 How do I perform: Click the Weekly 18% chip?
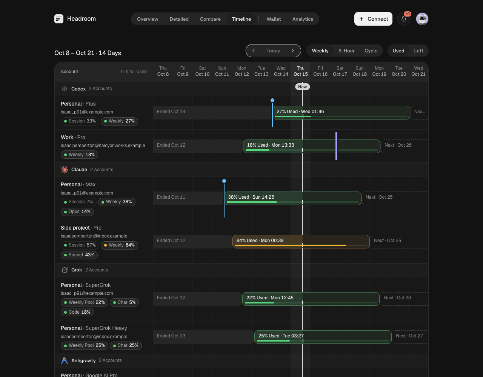pyautogui.click(x=79, y=155)
